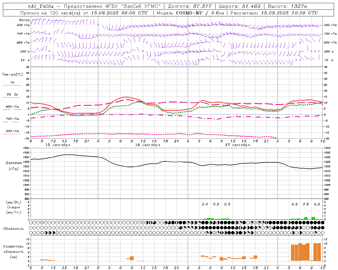This screenshot has height=270, width=338.
Task: Click '500 м' label left of wind barbs
Action: click(x=25, y=51)
